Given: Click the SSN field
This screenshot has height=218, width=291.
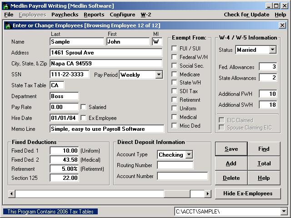Looking at the screenshot, I should pyautogui.click(x=70, y=74).
